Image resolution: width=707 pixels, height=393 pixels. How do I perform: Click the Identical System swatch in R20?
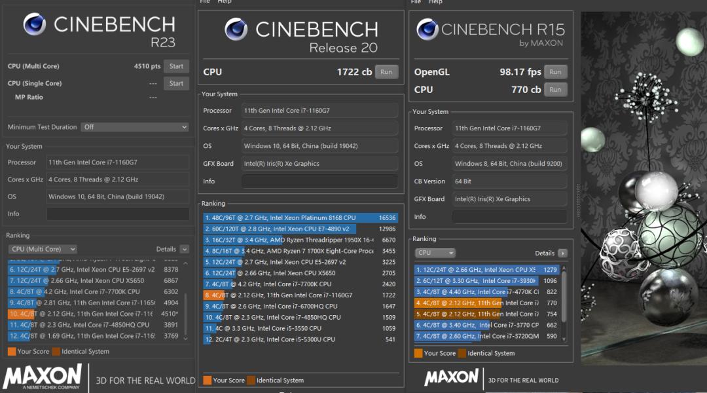pos(251,380)
